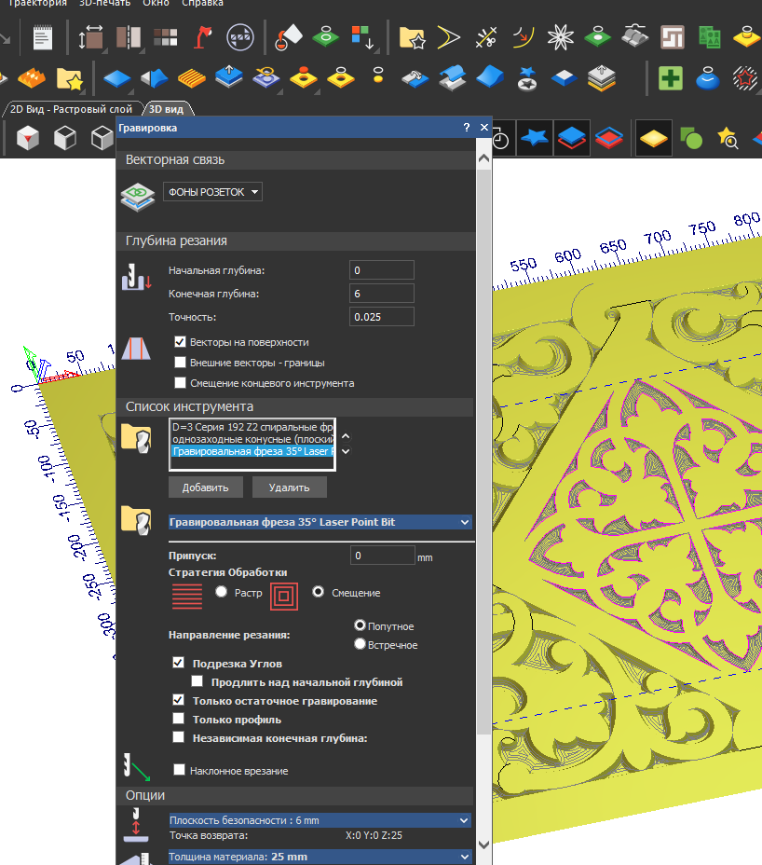The image size is (762, 865).
Task: Click the Конечная глубина input field
Action: tap(382, 294)
